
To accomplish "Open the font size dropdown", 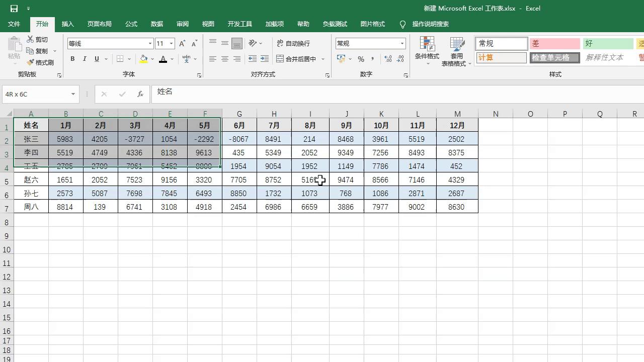I will pos(170,43).
